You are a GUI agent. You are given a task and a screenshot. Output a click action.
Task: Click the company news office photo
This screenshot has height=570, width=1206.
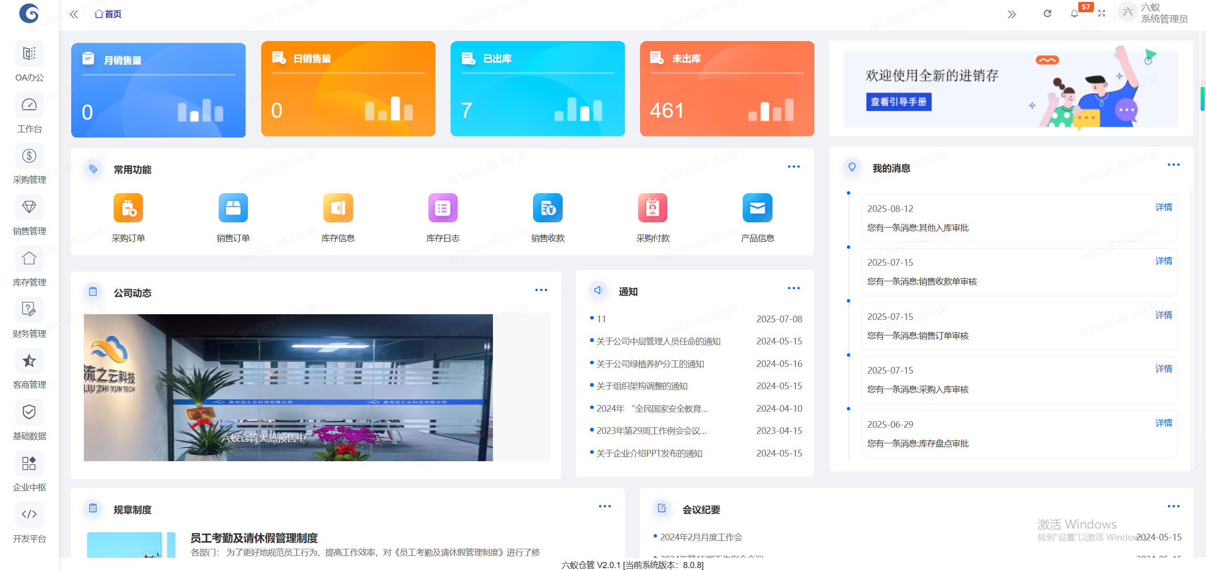288,387
